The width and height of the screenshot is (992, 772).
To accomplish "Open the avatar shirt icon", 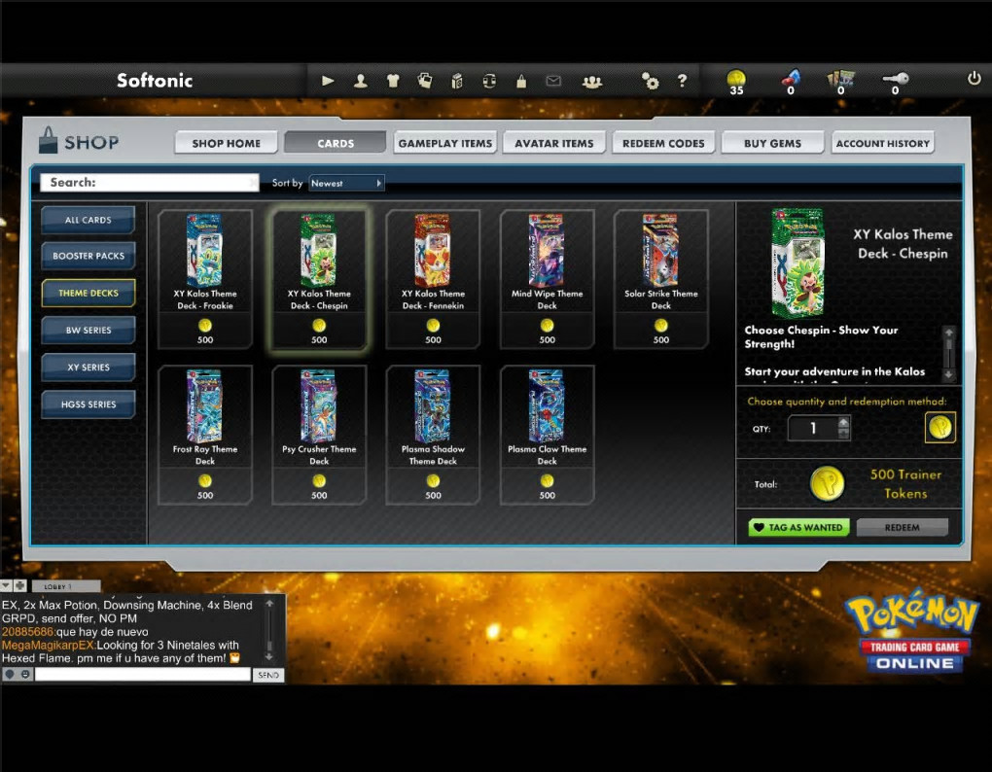I will click(393, 81).
